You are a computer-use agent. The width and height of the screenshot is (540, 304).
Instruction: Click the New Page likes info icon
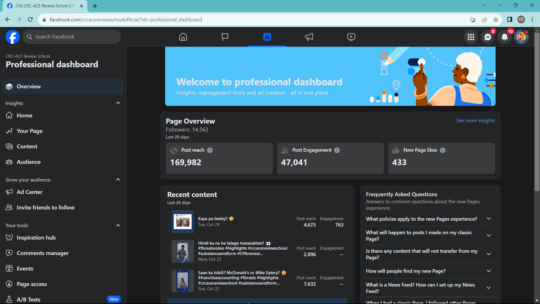tap(443, 150)
